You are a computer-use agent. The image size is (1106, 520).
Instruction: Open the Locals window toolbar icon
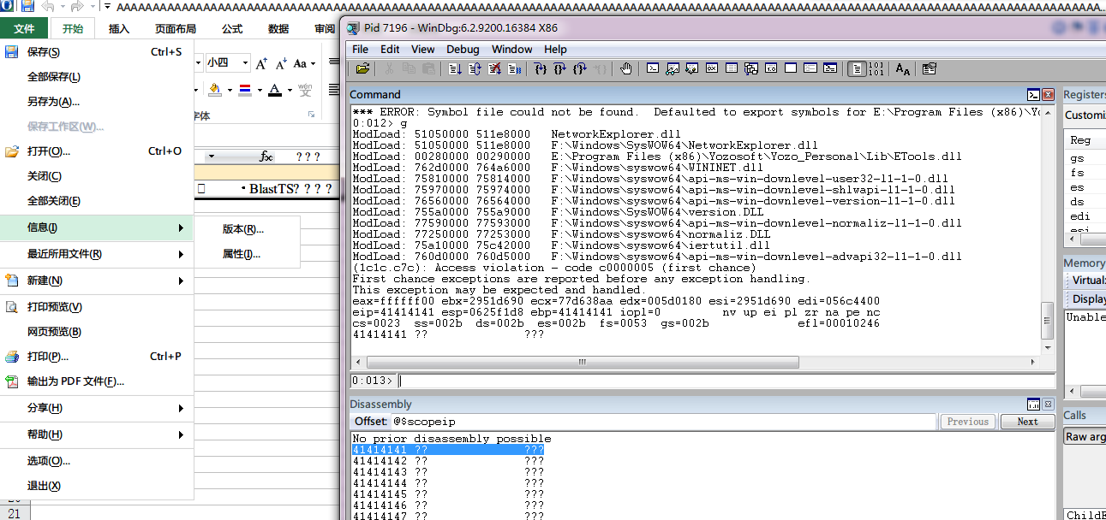coord(692,68)
